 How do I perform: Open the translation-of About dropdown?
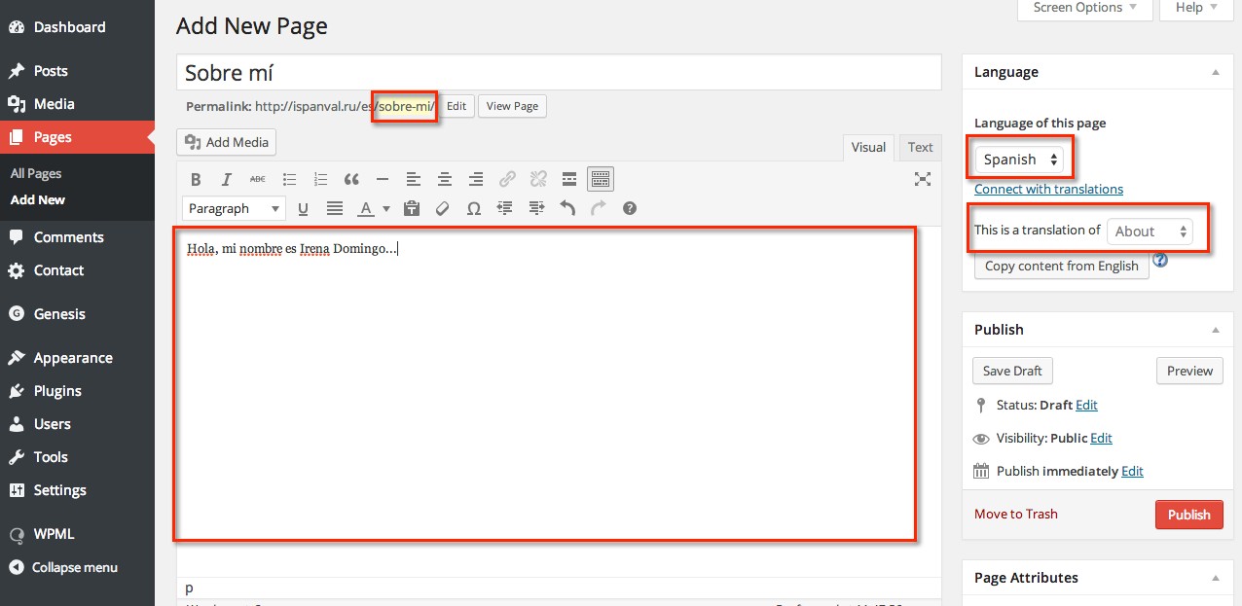tap(1151, 232)
